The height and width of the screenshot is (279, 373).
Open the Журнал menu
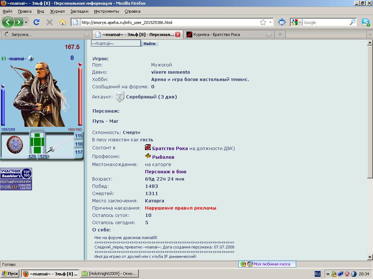coord(57,11)
